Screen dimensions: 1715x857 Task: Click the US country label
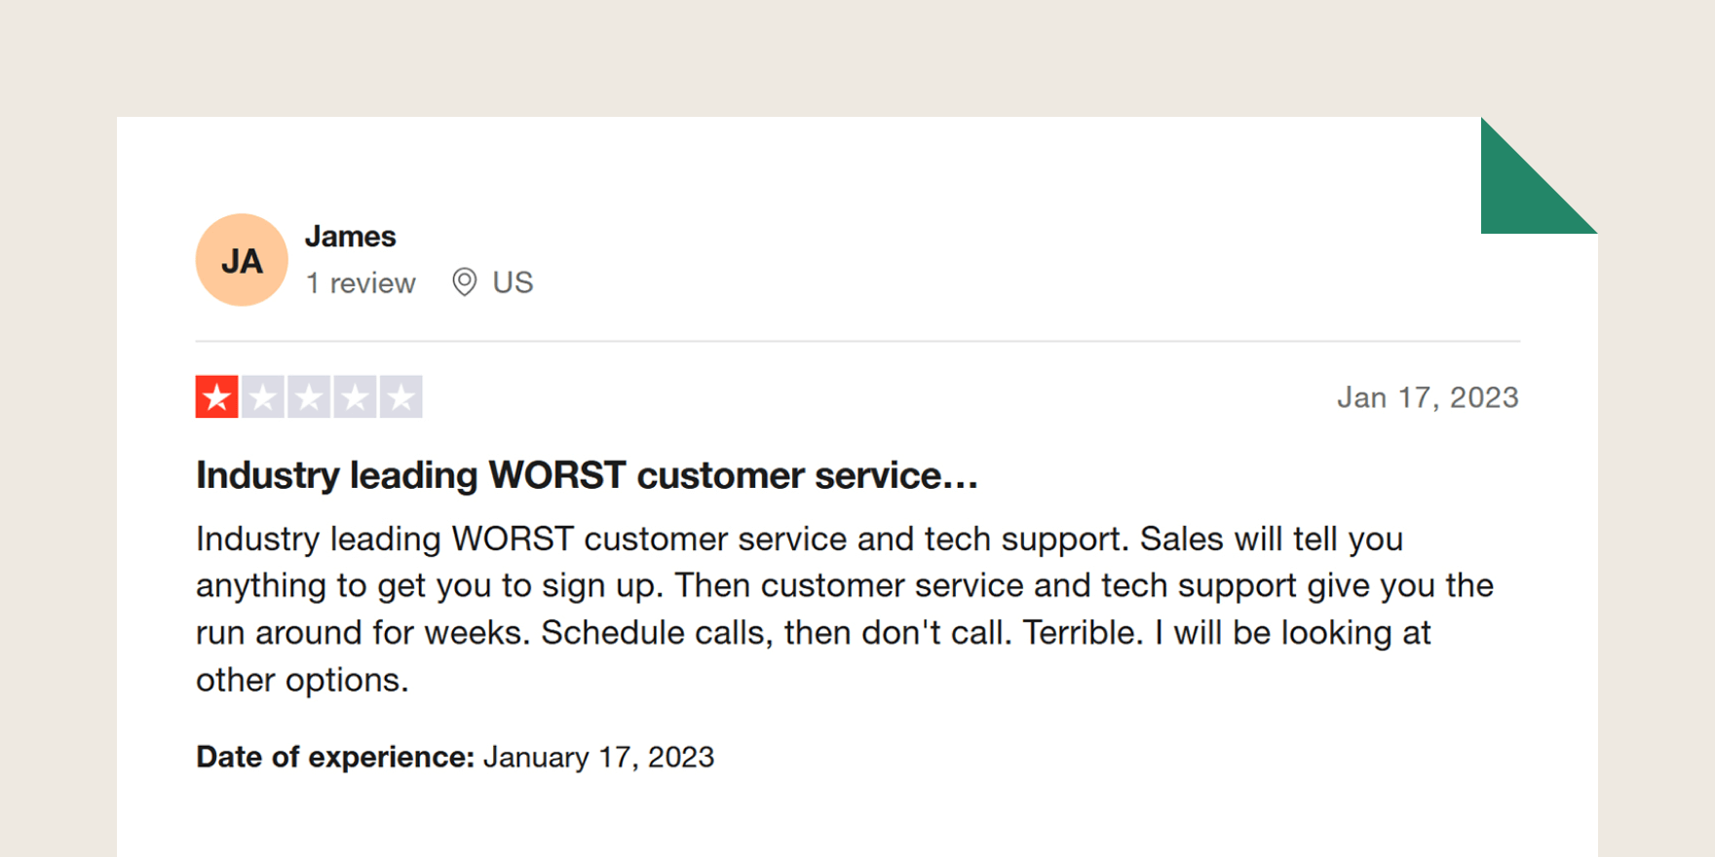[x=513, y=282]
